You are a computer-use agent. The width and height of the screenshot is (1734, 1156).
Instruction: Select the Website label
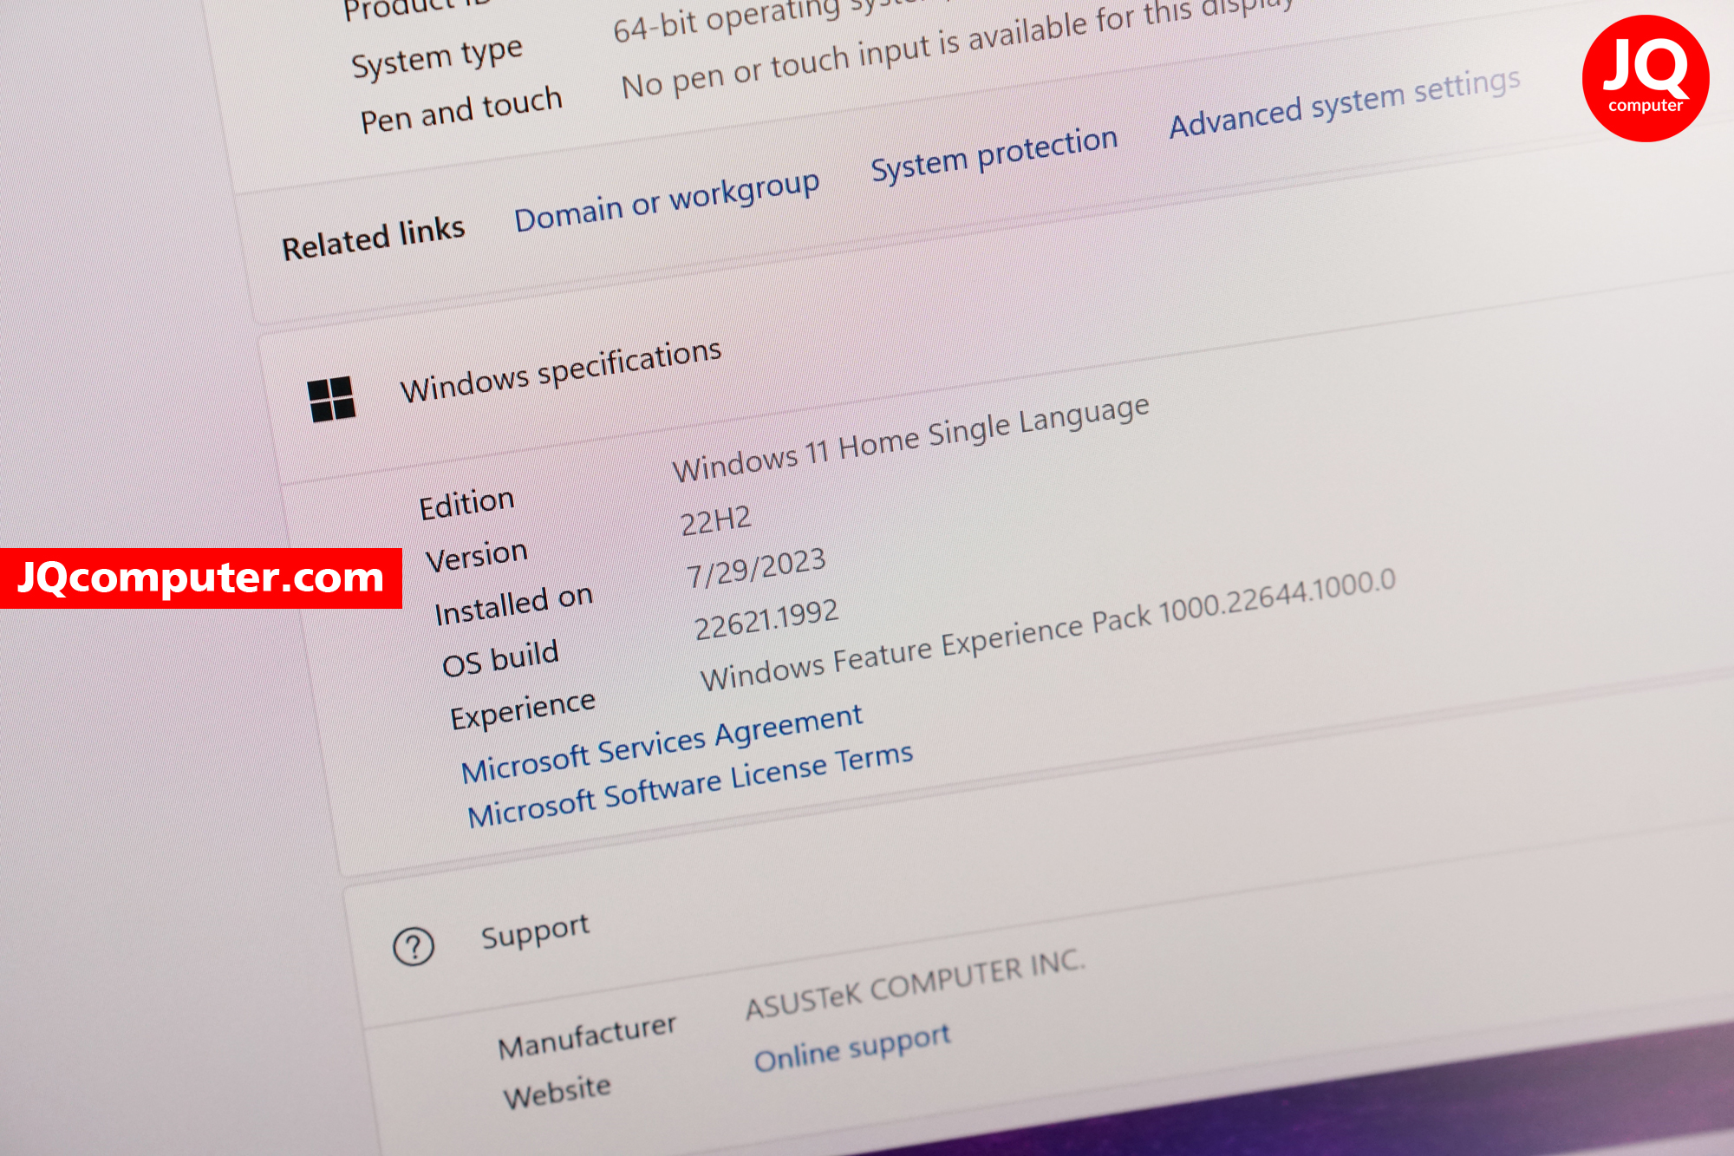click(557, 1091)
